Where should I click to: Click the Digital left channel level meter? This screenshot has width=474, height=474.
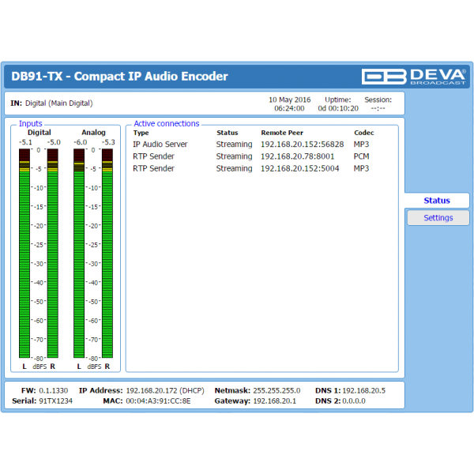pyautogui.click(x=24, y=254)
